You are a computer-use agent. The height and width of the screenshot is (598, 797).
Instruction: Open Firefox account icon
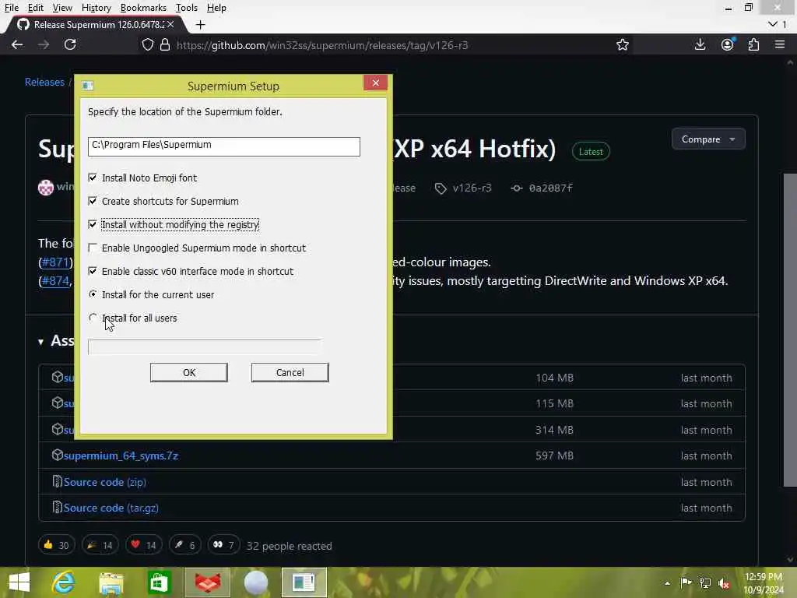(x=728, y=44)
